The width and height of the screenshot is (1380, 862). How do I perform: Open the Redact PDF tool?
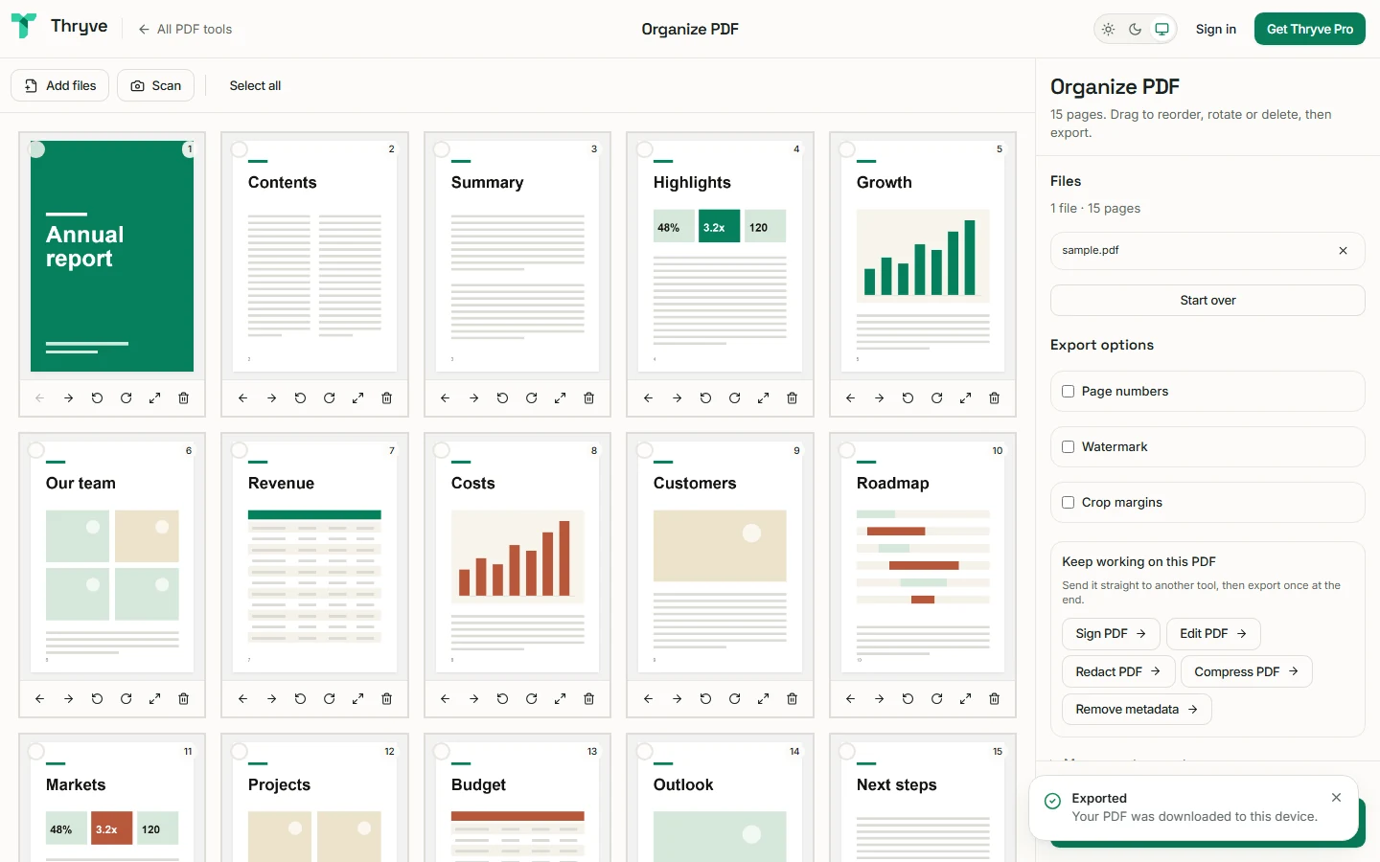[1118, 671]
